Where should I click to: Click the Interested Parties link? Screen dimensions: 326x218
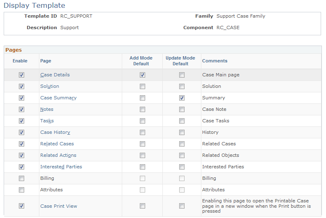[x=61, y=167]
